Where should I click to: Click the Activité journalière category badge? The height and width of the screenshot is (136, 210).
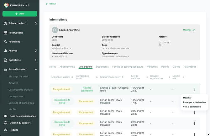(x=87, y=89)
